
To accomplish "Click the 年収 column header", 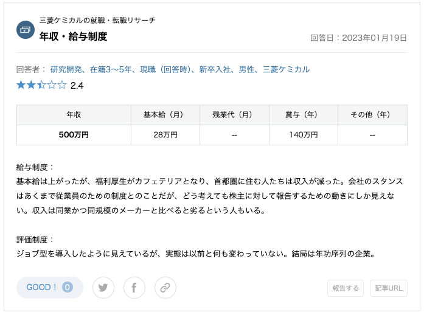I will tap(74, 115).
